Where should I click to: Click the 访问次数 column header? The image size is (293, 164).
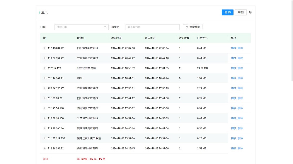[184, 38]
